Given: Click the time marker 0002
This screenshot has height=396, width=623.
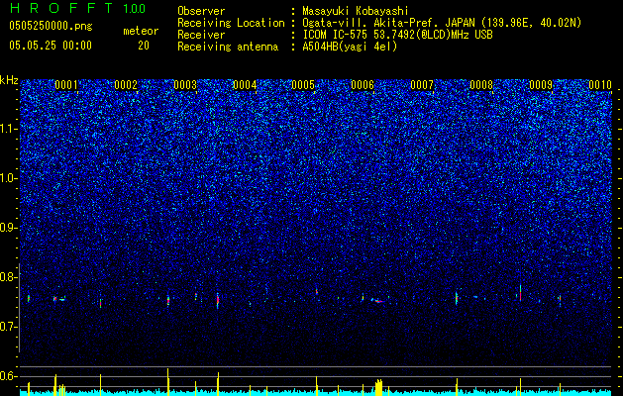Looking at the screenshot, I should [x=126, y=85].
